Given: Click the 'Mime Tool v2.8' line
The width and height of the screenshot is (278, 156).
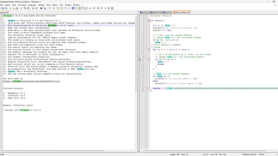Looking at the screenshot, I should point(17,98).
